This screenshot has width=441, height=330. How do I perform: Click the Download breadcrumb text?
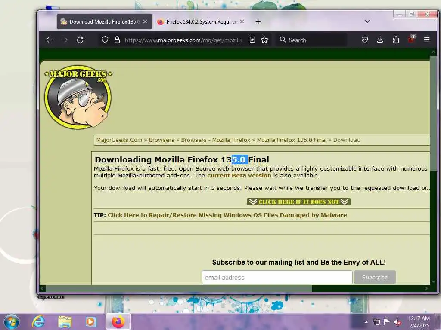pyautogui.click(x=347, y=140)
